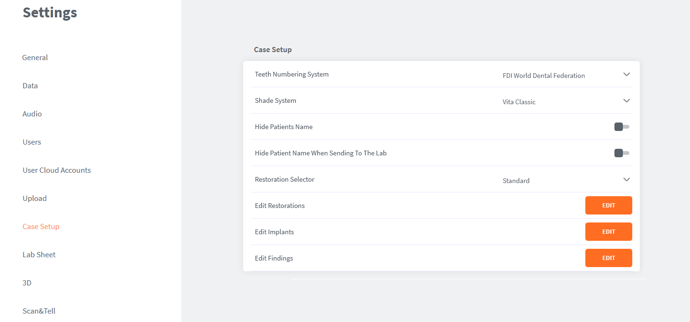Viewport: 690px width, 322px height.
Task: Open the Users settings page
Action: (x=32, y=142)
